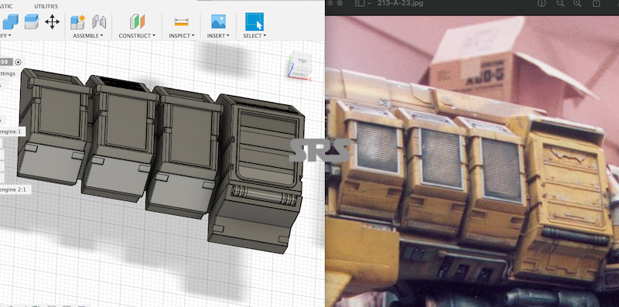Image resolution: width=619 pixels, height=307 pixels.
Task: Click the Offset Plane construct icon
Action: click(x=138, y=22)
